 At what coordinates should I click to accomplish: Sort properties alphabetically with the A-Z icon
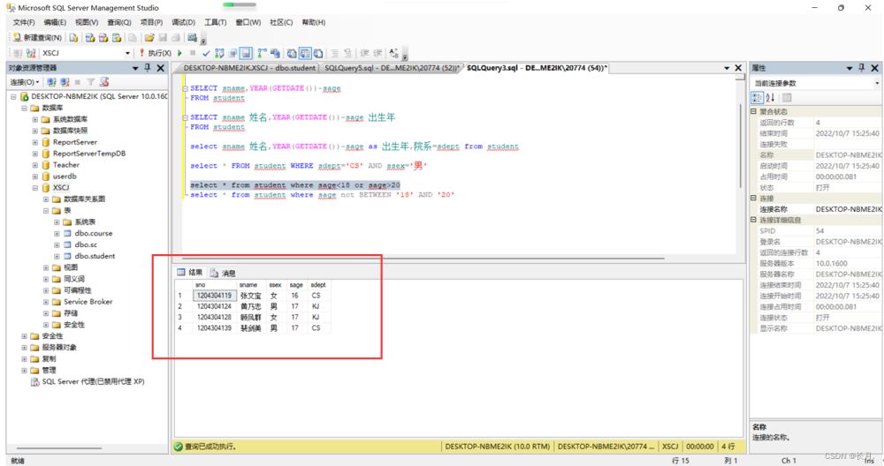click(x=770, y=97)
